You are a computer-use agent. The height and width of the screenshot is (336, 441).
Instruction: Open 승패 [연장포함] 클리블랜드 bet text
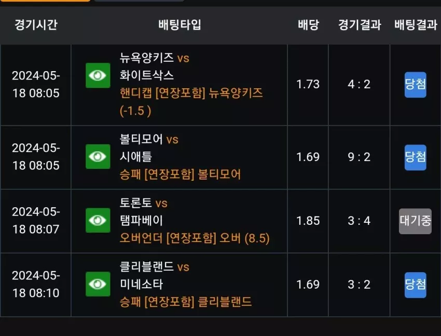coord(186,302)
